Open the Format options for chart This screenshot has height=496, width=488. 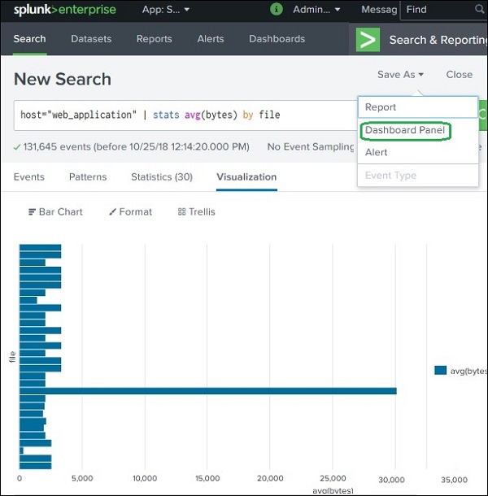pos(130,211)
